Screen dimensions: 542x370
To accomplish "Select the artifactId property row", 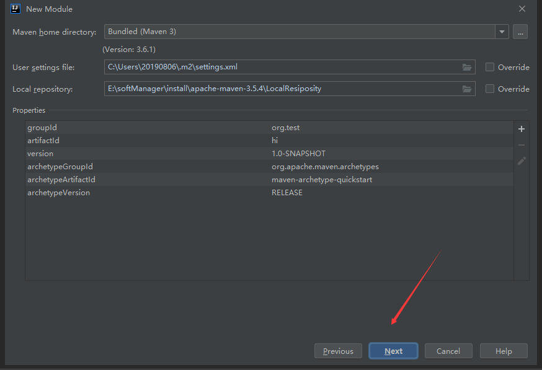I will (x=269, y=141).
